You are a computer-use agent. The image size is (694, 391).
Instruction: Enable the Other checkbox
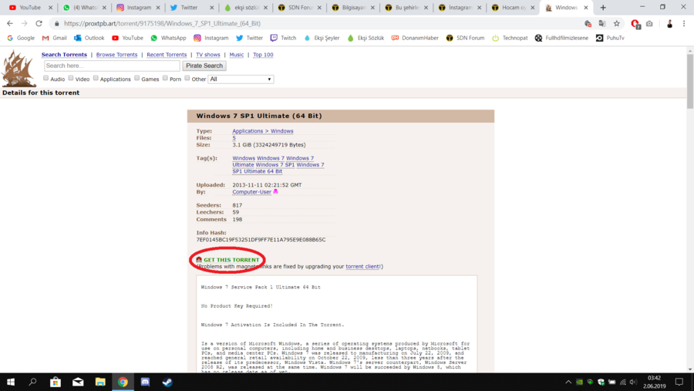187,78
